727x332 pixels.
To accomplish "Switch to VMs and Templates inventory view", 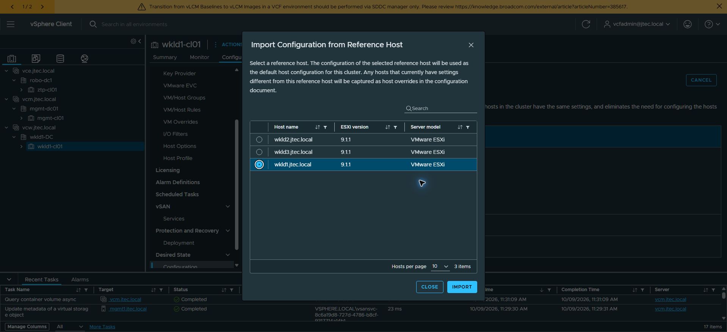I will point(36,59).
